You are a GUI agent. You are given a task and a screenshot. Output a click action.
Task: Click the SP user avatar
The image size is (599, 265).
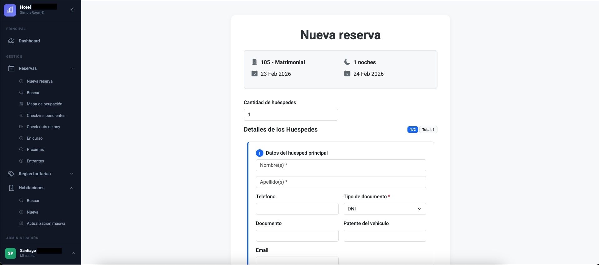coord(11,253)
